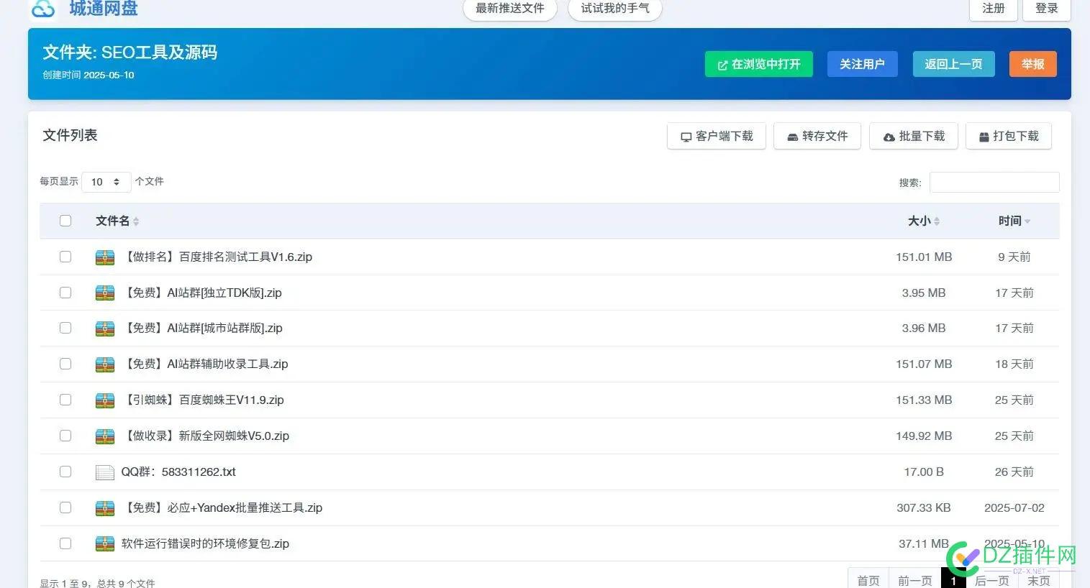Click 打包下载 button
This screenshot has height=588, width=1090.
(1009, 136)
